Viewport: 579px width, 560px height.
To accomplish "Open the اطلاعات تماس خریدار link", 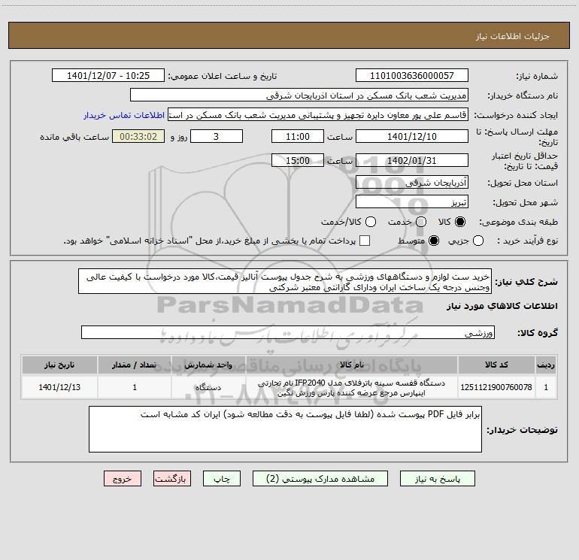I will (124, 115).
